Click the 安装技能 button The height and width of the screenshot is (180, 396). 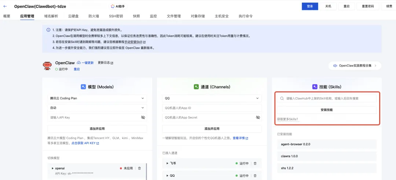pyautogui.click(x=327, y=110)
